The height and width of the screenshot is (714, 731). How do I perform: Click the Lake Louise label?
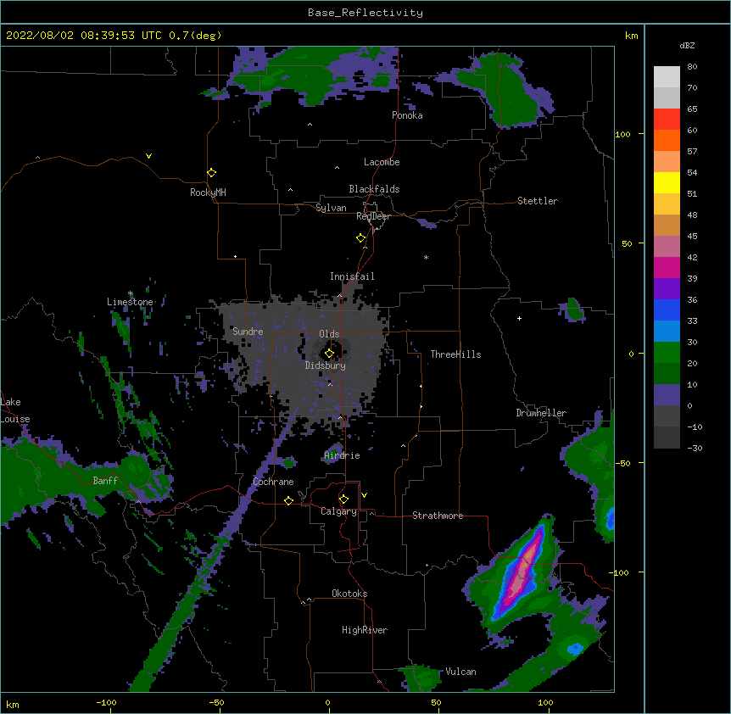coord(15,410)
